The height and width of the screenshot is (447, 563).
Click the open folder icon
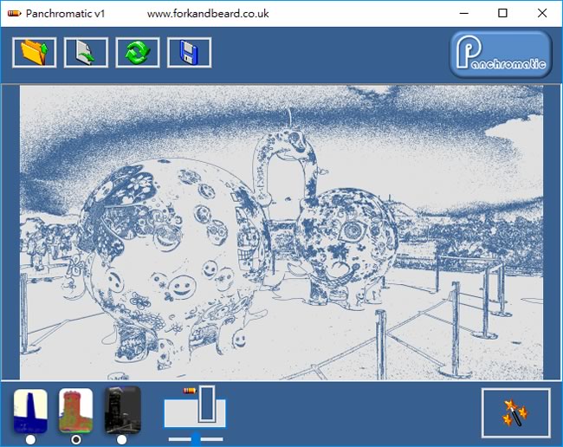(35, 53)
